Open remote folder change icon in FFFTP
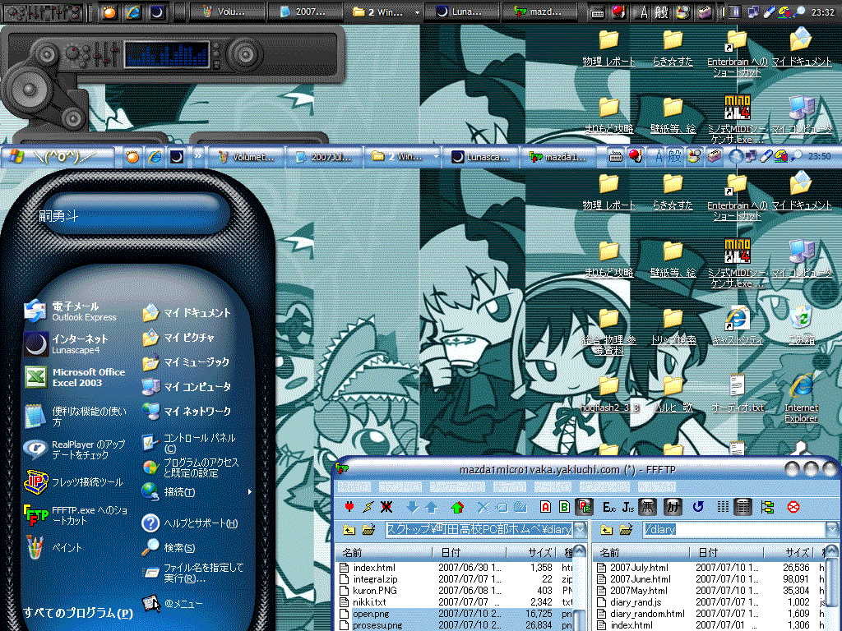842x631 pixels. [x=626, y=530]
